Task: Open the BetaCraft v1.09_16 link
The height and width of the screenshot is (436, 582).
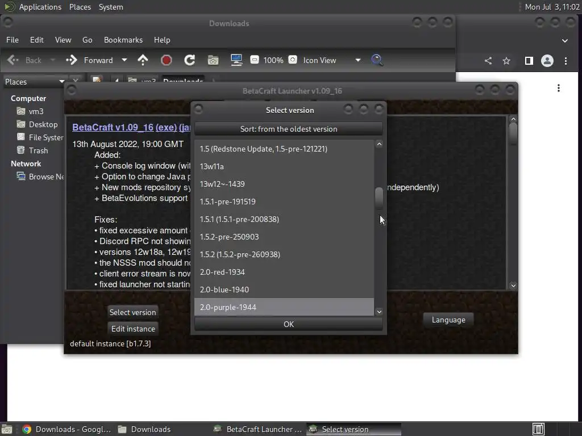Action: click(113, 127)
